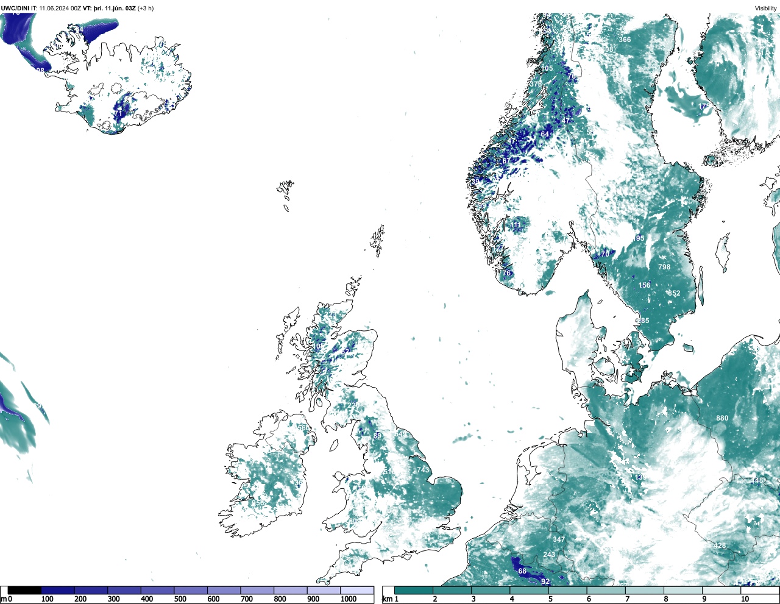Click the '243' value over Germany
780x604 pixels.
click(549, 555)
